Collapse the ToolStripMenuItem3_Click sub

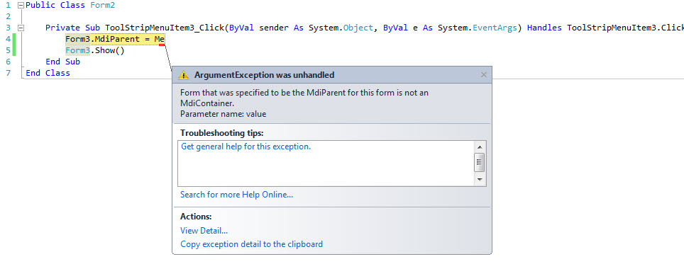(20, 28)
